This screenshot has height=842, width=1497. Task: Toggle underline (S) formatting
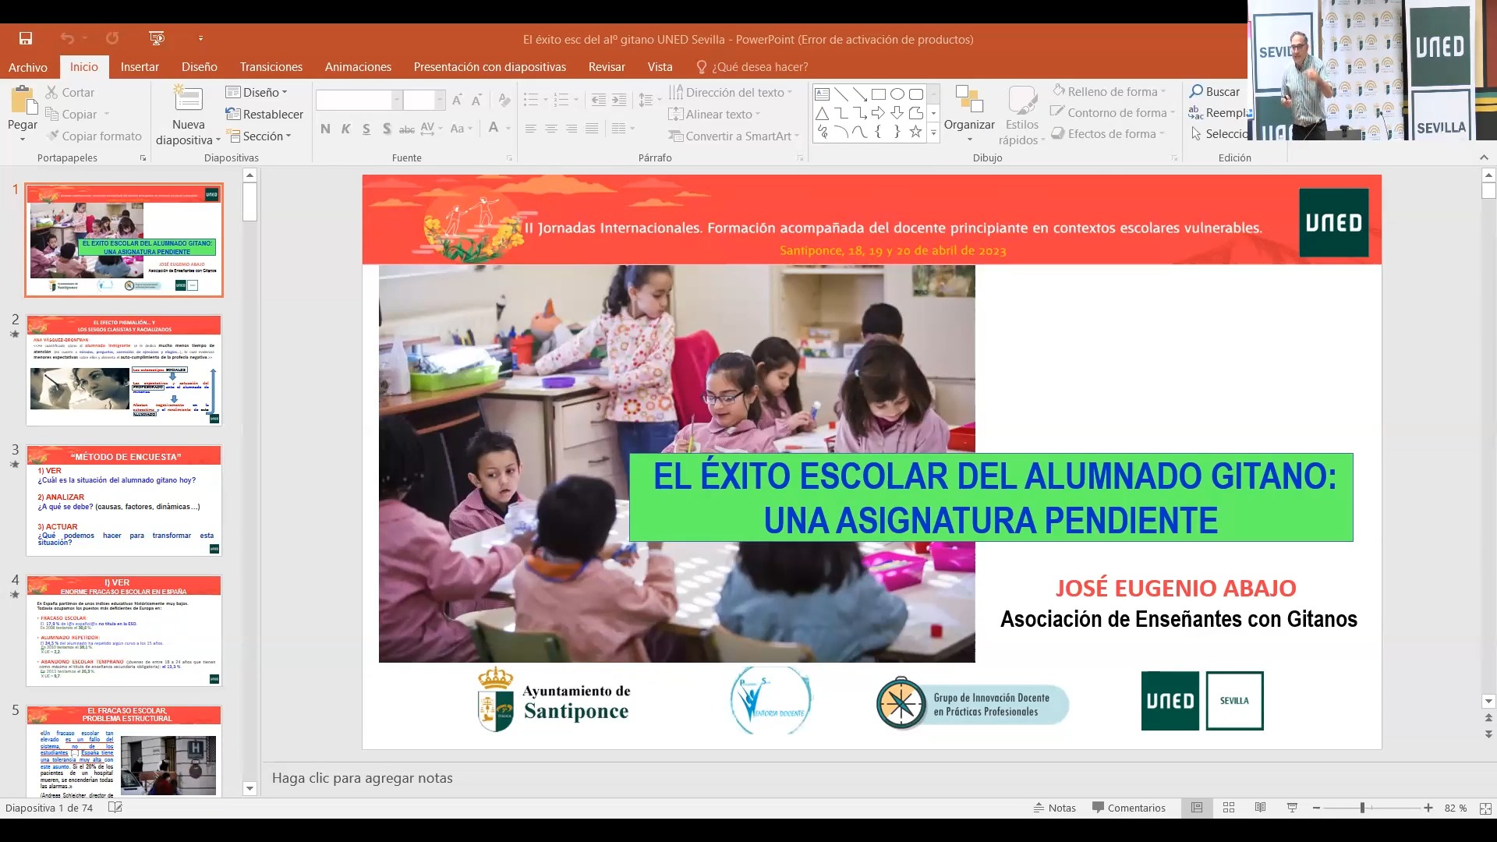pyautogui.click(x=366, y=129)
